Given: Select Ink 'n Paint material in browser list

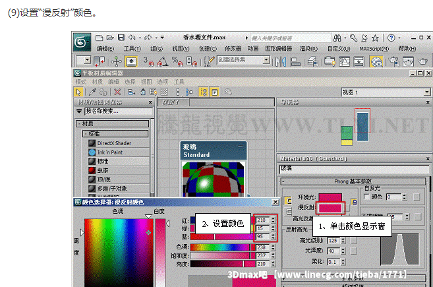Looking at the screenshot, I should [x=119, y=152].
